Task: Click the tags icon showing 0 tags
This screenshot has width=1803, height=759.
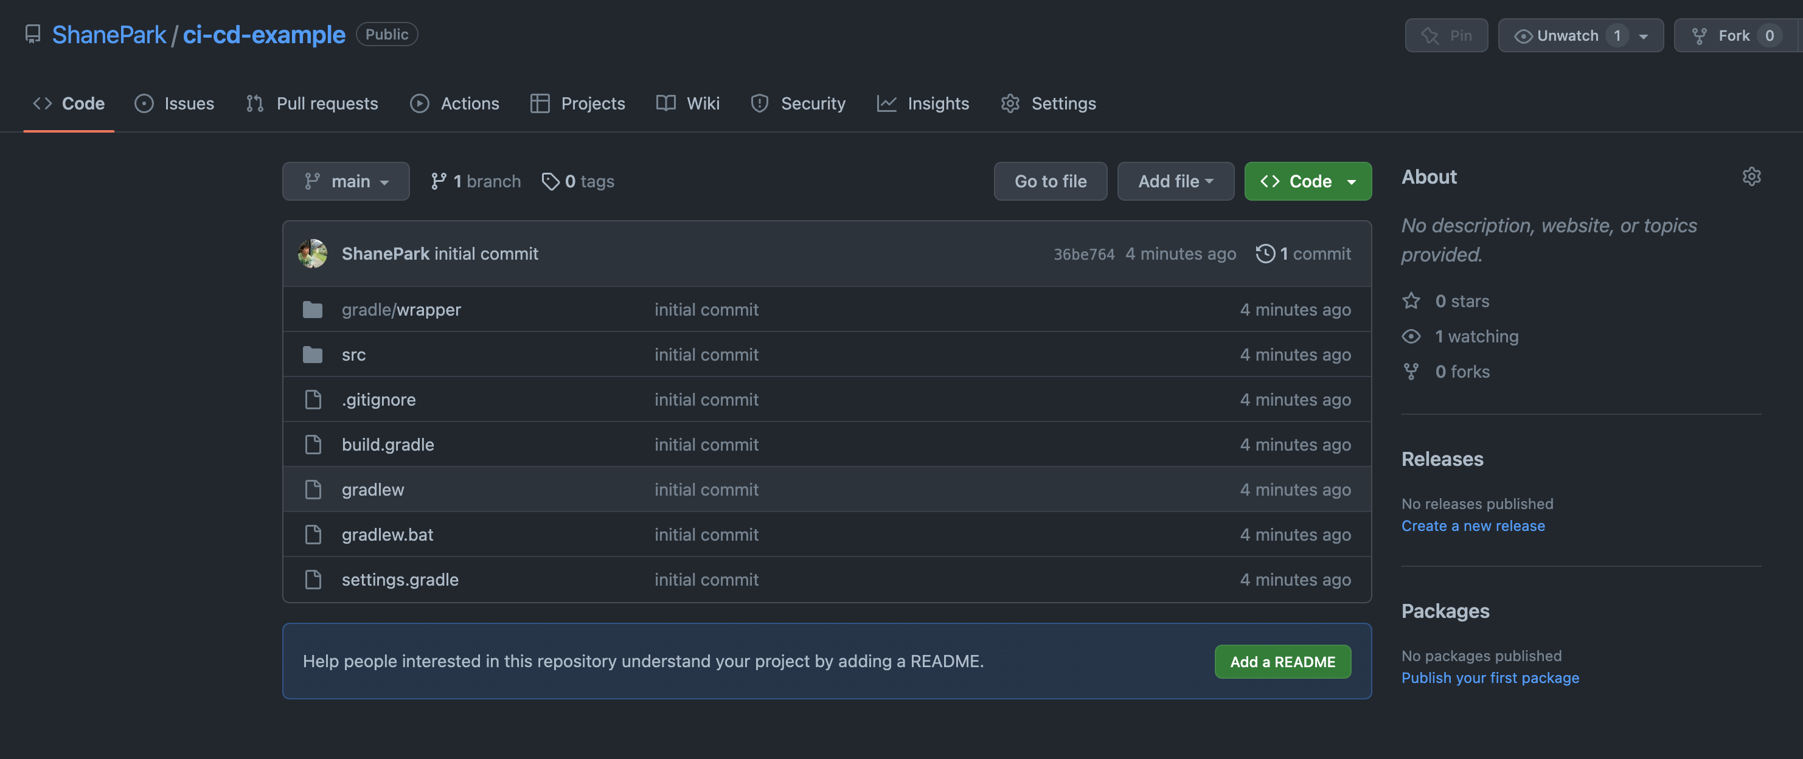Action: [550, 181]
